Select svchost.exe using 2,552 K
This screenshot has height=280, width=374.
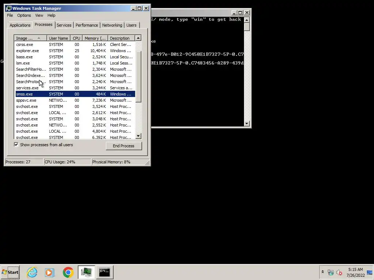click(75, 125)
